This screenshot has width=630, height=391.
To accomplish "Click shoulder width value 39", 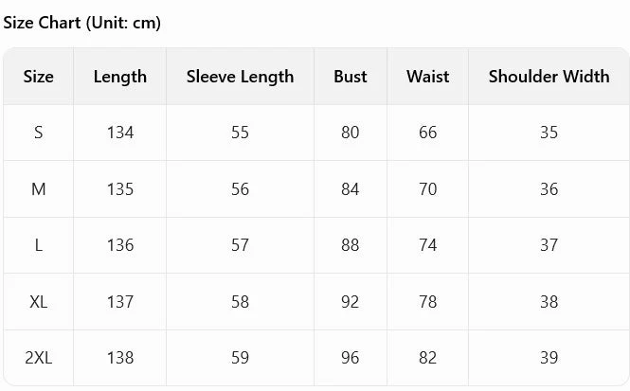I will (x=549, y=358).
